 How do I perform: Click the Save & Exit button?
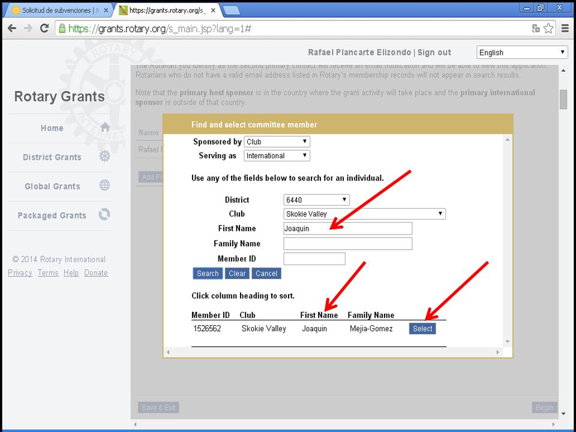[x=158, y=407]
